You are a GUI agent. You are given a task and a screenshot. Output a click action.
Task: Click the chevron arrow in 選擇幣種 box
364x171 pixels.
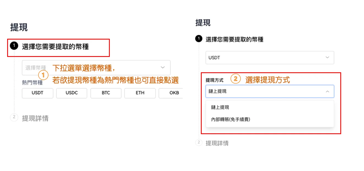click(x=163, y=67)
